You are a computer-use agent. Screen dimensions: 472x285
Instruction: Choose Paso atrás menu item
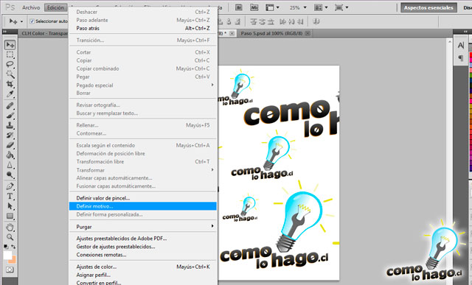tap(142, 28)
